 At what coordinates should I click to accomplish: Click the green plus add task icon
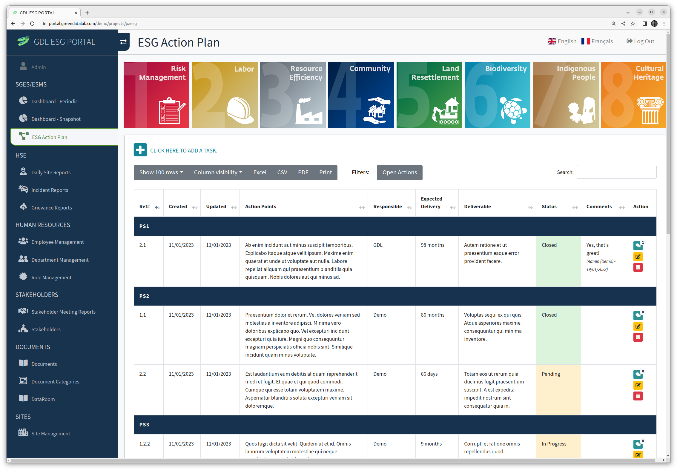(140, 150)
